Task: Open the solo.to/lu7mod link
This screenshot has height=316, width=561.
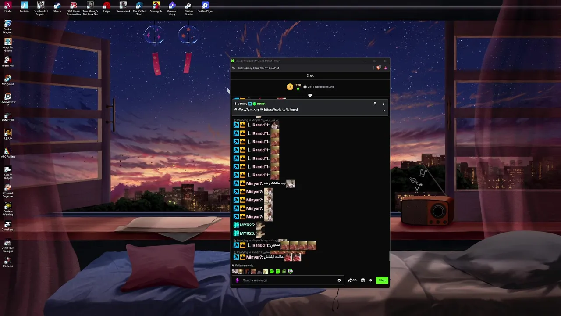Action: click(281, 110)
